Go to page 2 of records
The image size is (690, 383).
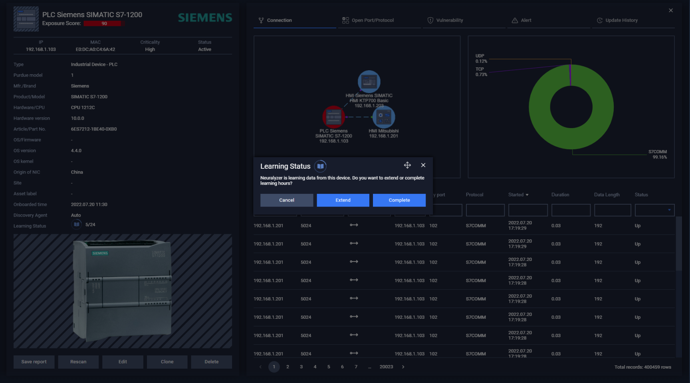click(x=287, y=367)
